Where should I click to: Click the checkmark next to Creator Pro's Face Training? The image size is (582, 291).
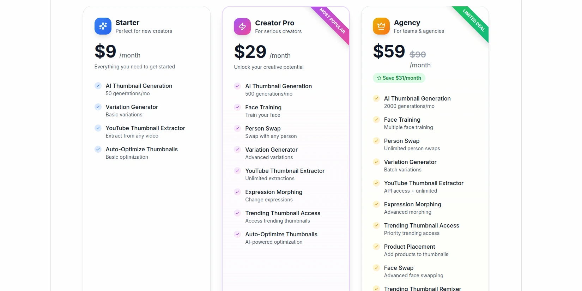pos(237,107)
